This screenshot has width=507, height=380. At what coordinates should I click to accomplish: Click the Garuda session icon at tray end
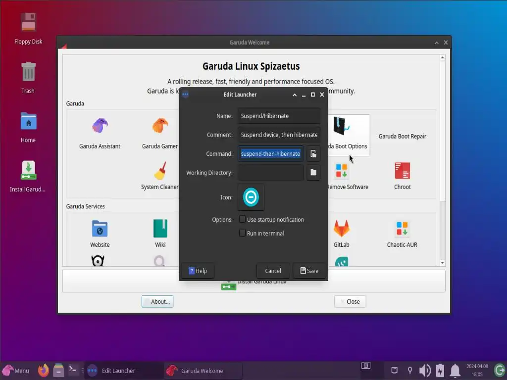point(500,370)
